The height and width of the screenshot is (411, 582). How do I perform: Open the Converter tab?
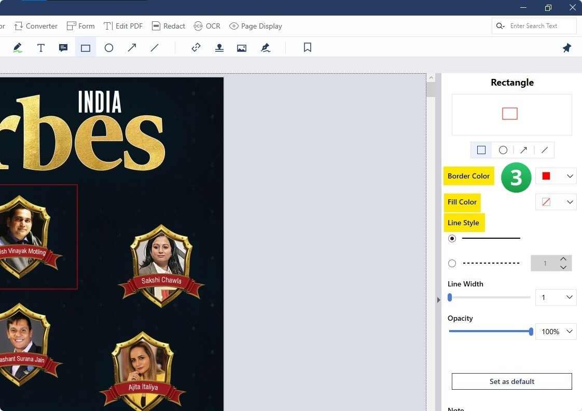[x=36, y=26]
